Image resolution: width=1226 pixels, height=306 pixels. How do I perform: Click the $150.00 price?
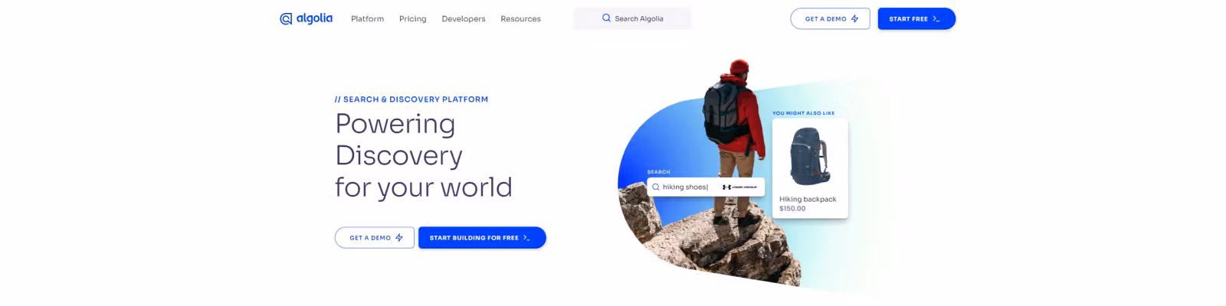792,208
